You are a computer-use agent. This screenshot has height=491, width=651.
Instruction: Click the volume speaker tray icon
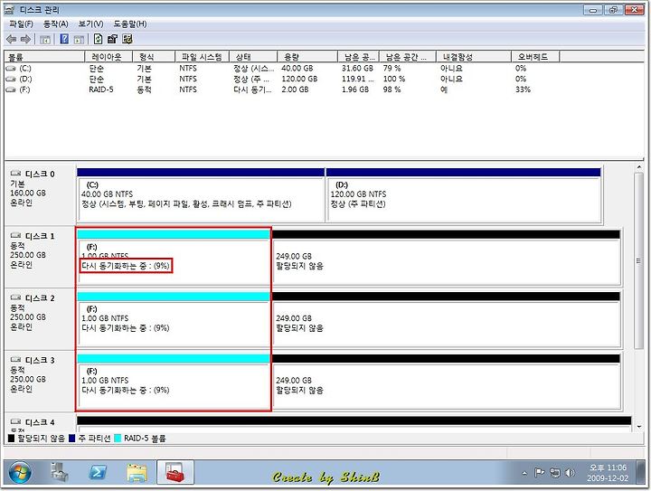click(571, 473)
